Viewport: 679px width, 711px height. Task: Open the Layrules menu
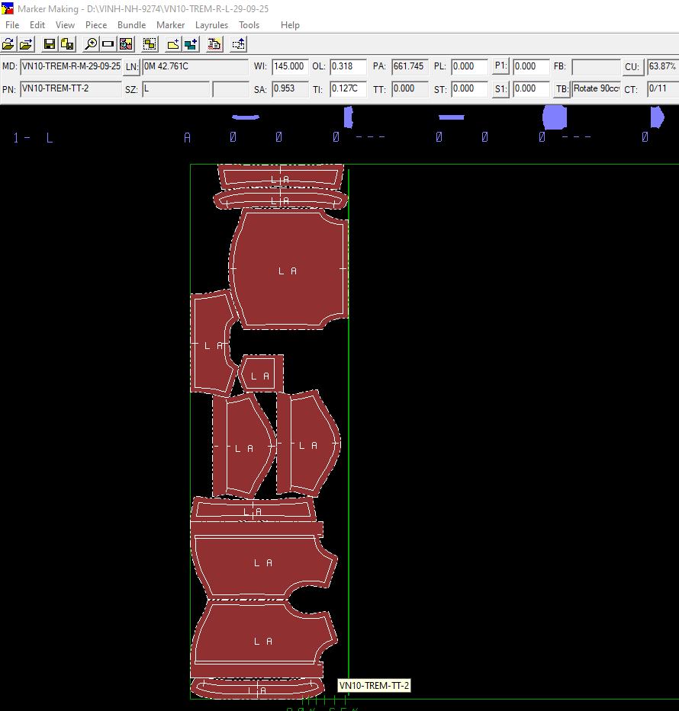coord(211,25)
